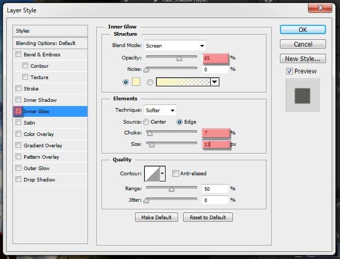The width and height of the screenshot is (340, 259).
Task: Click the OK button
Action: [303, 29]
